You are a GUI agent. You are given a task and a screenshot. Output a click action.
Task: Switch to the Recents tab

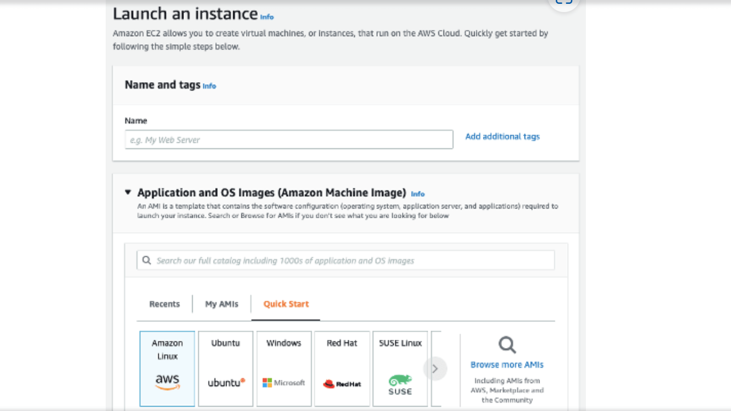[164, 304]
